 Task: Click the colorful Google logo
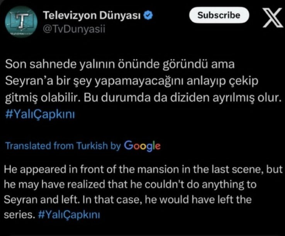[x=142, y=146]
